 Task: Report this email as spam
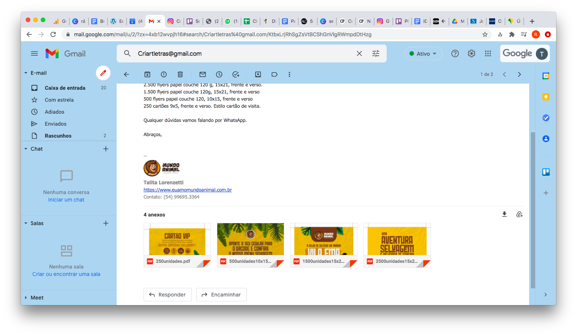[164, 74]
